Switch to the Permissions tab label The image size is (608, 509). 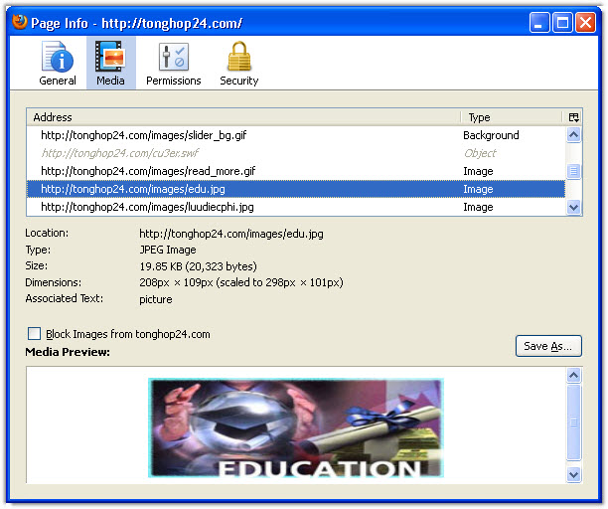point(174,81)
